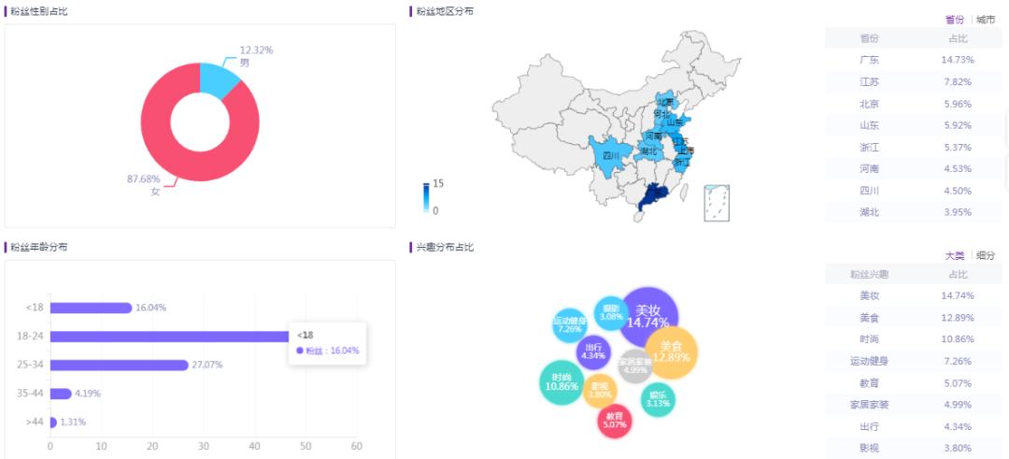Click the blue 男 segment of gender donut
Image resolution: width=1009 pixels, height=459 pixels.
click(217, 79)
